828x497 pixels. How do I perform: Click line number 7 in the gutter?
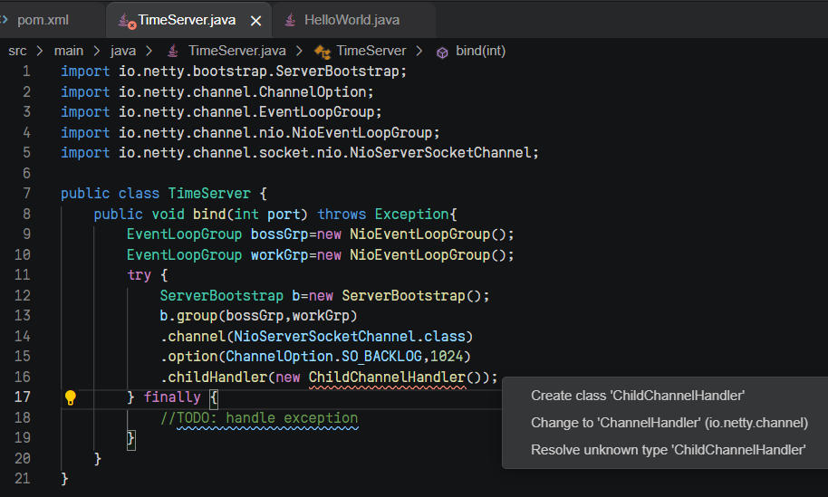coord(26,194)
